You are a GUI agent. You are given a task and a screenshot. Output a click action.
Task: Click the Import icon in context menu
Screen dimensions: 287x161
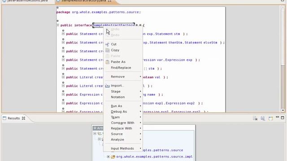pyautogui.click(x=108, y=86)
